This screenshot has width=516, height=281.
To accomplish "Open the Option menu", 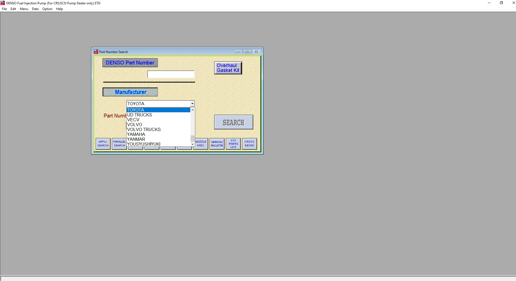I will click(x=47, y=9).
